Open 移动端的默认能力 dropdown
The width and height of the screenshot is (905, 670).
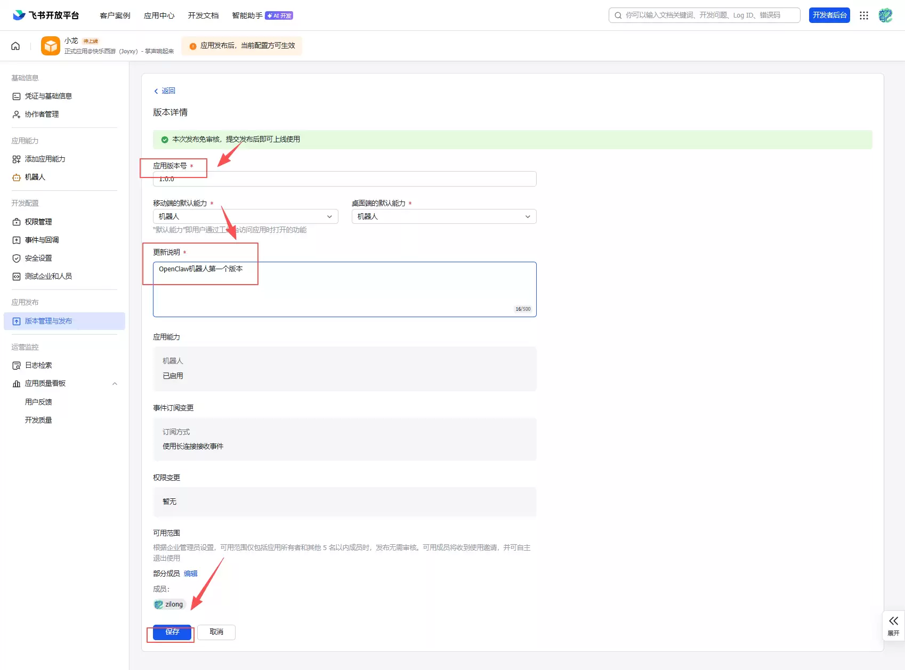(x=245, y=216)
